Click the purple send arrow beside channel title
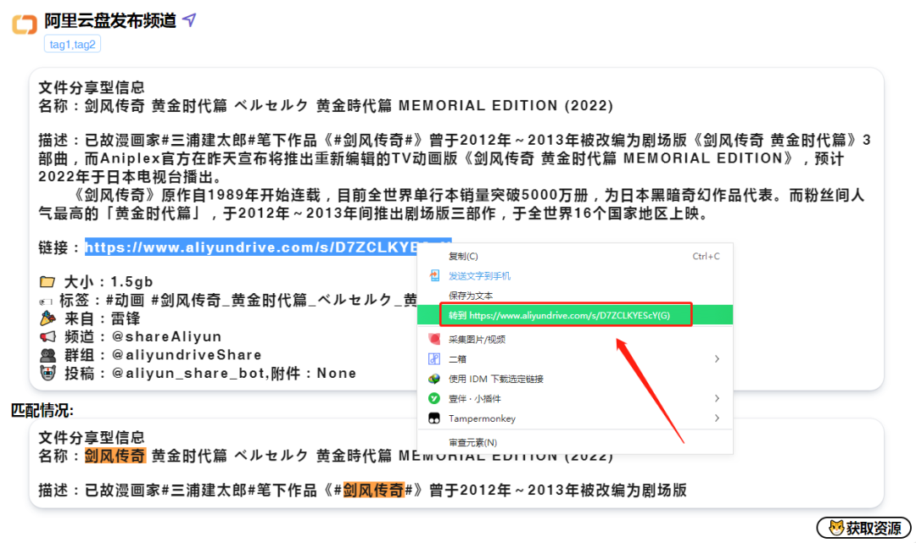The height and width of the screenshot is (543, 916). [x=189, y=19]
